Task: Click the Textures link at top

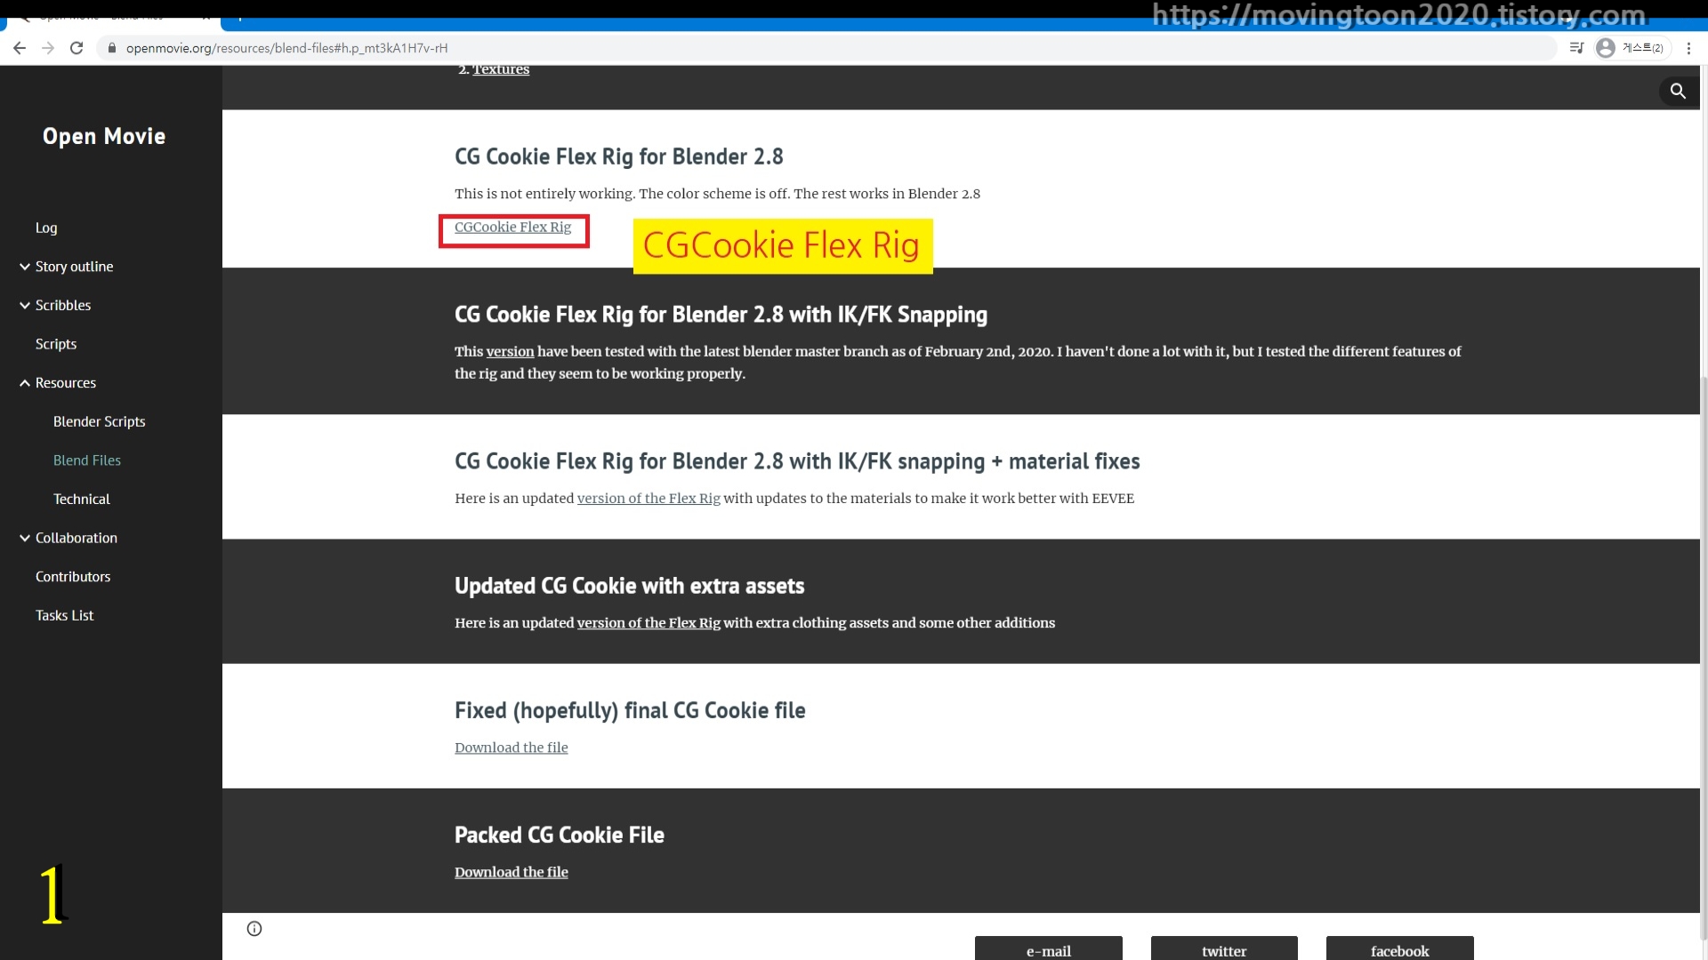Action: 501,69
